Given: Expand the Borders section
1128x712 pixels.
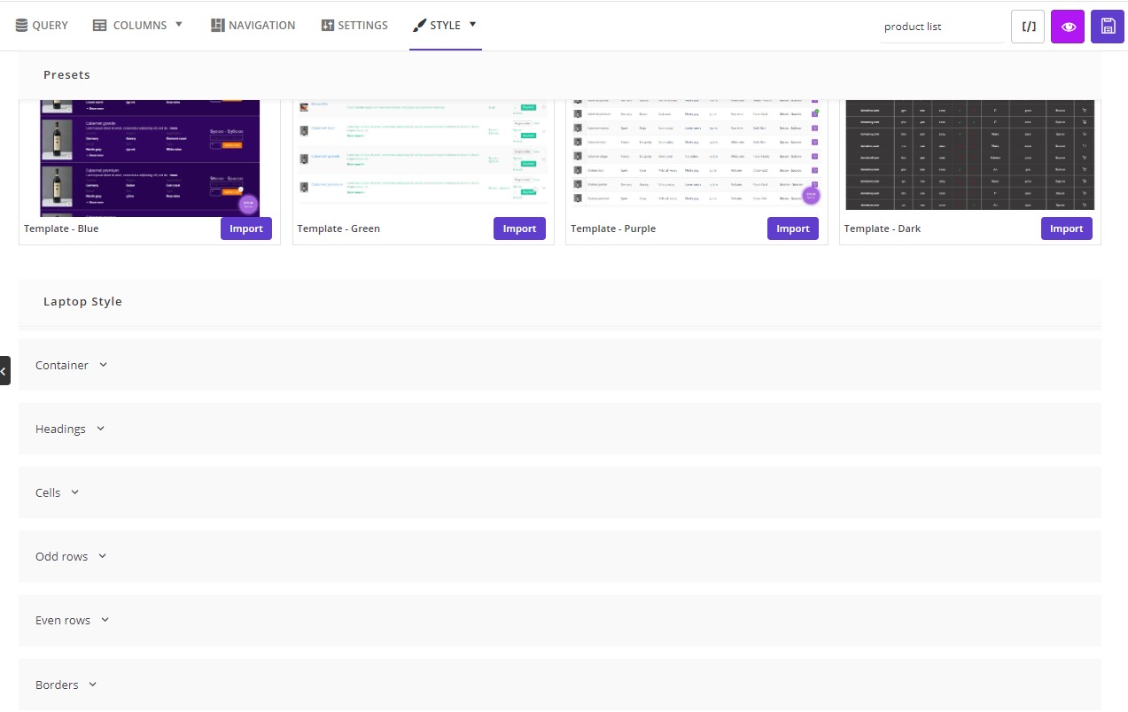Looking at the screenshot, I should click(x=560, y=685).
